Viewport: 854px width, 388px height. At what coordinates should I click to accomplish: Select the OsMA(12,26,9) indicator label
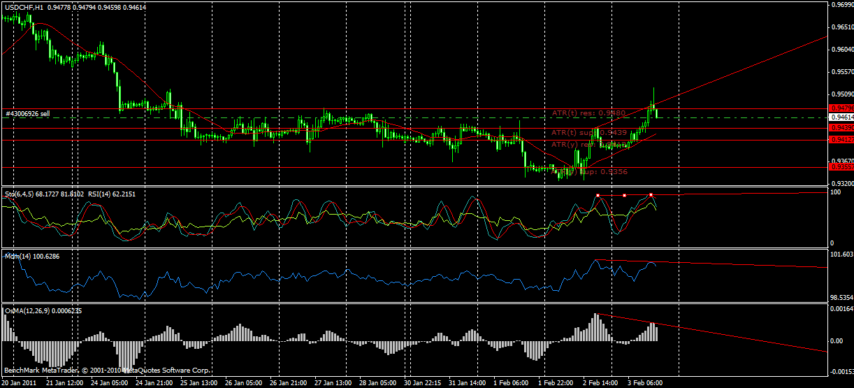[43, 310]
